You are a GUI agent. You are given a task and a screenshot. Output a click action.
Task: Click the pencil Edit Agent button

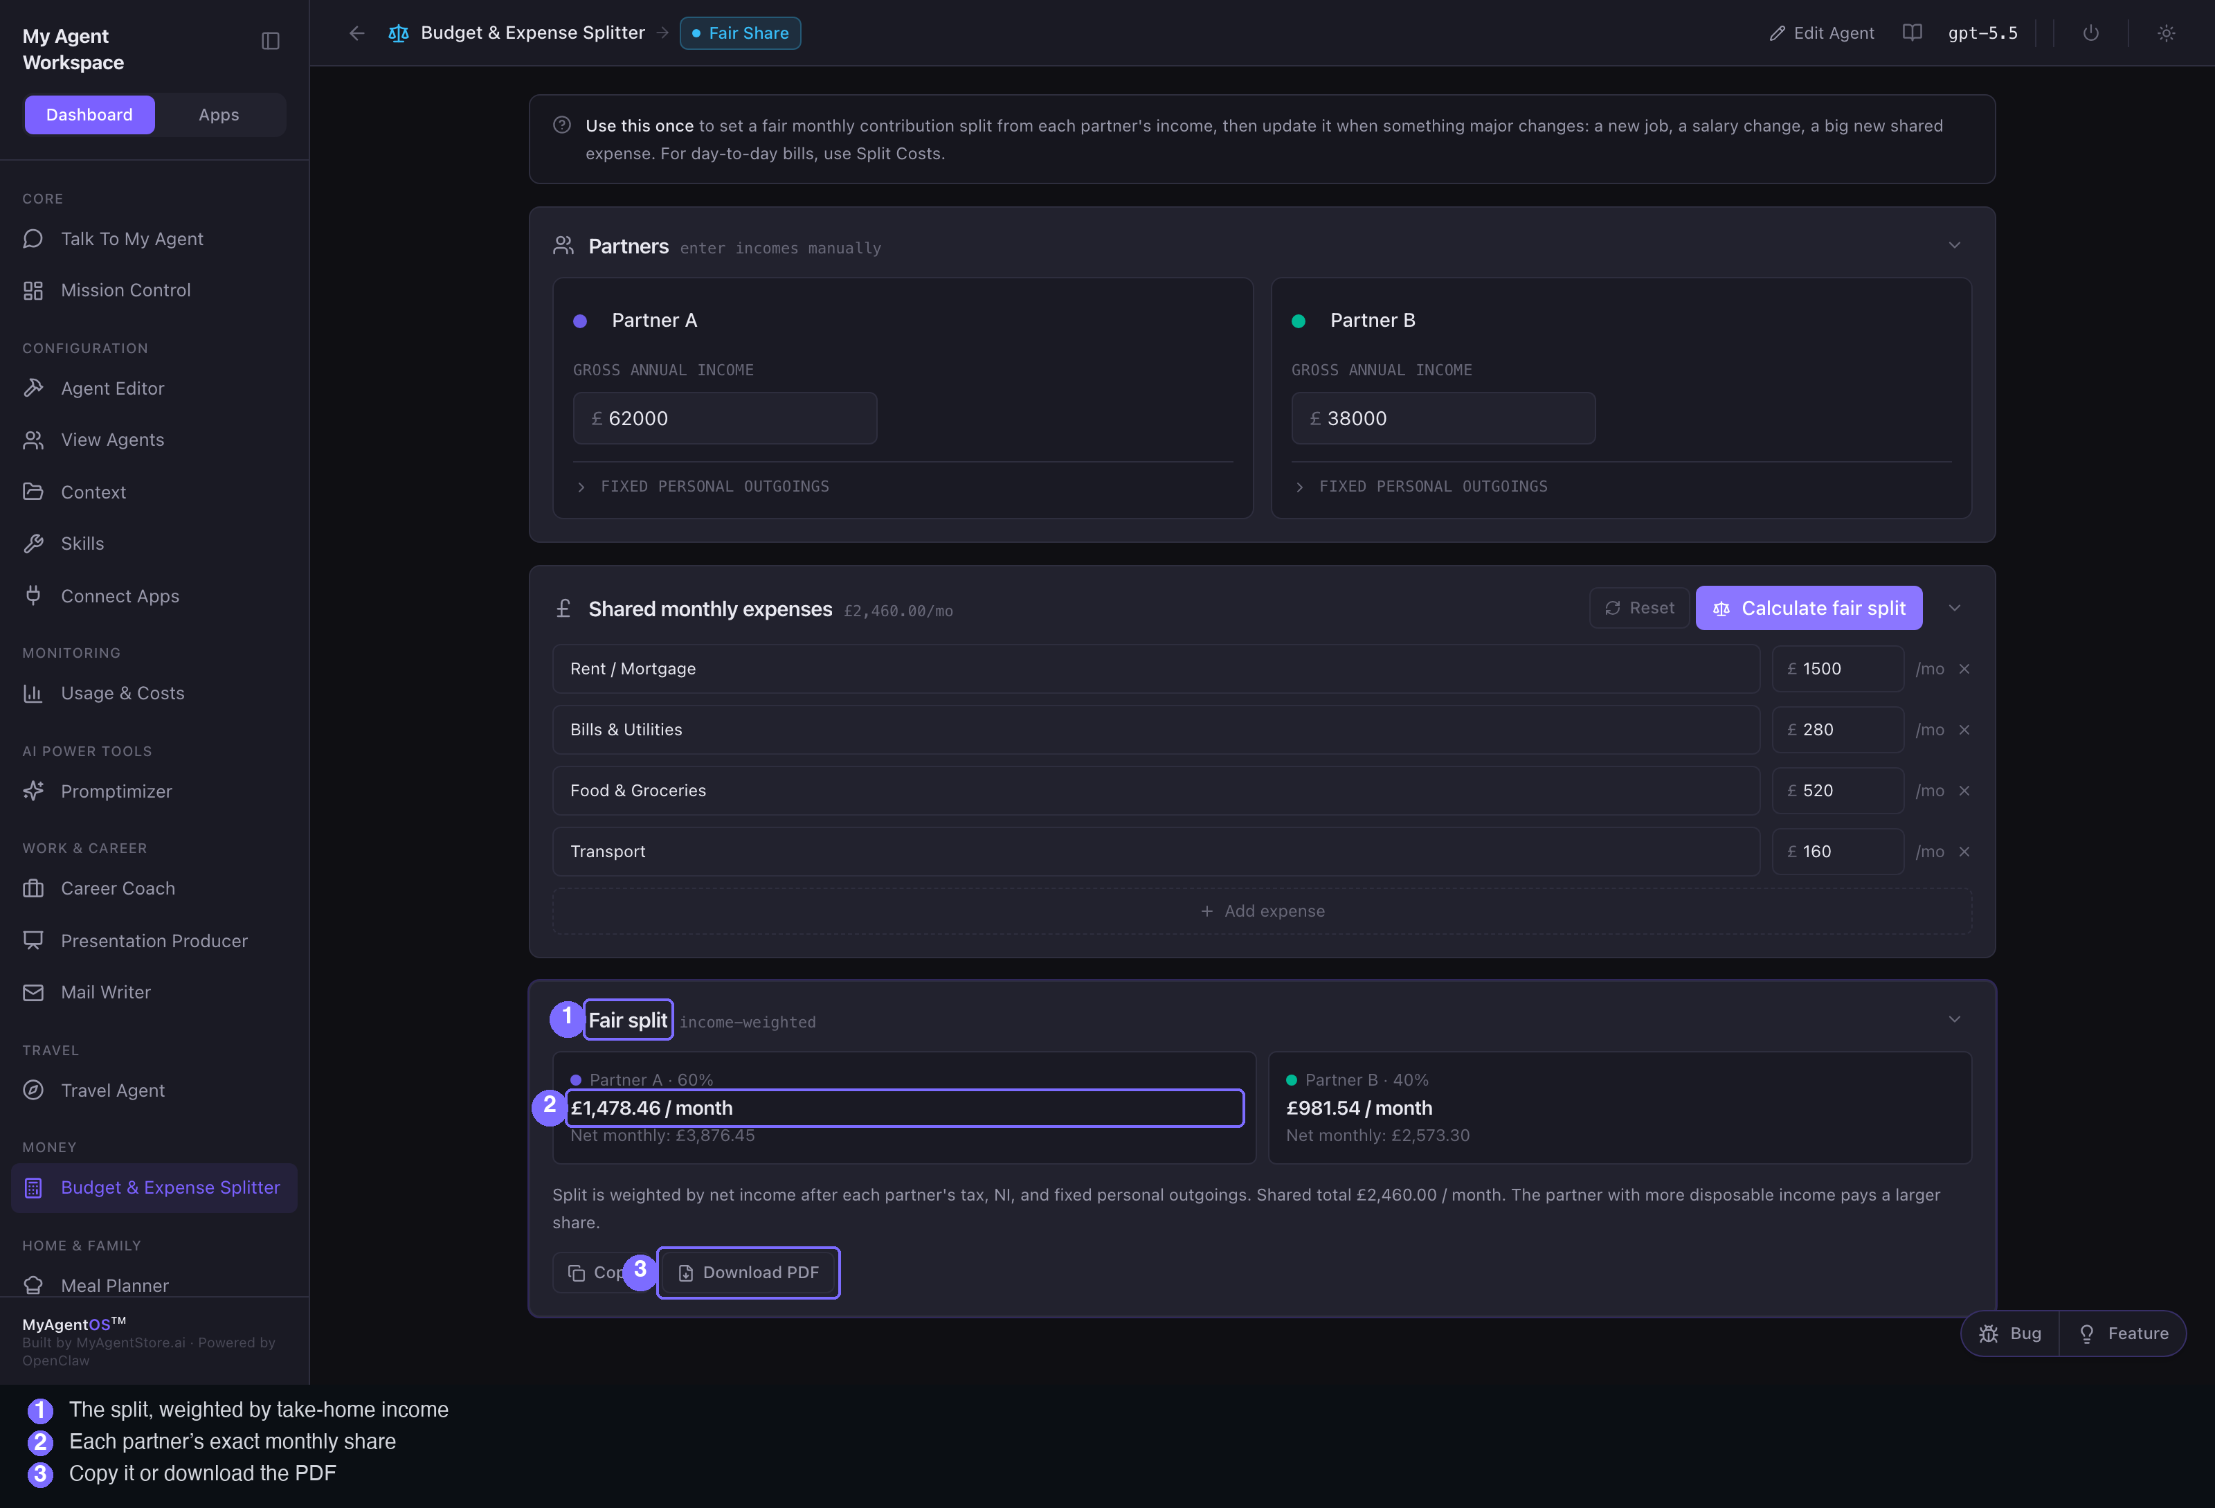coord(1821,33)
